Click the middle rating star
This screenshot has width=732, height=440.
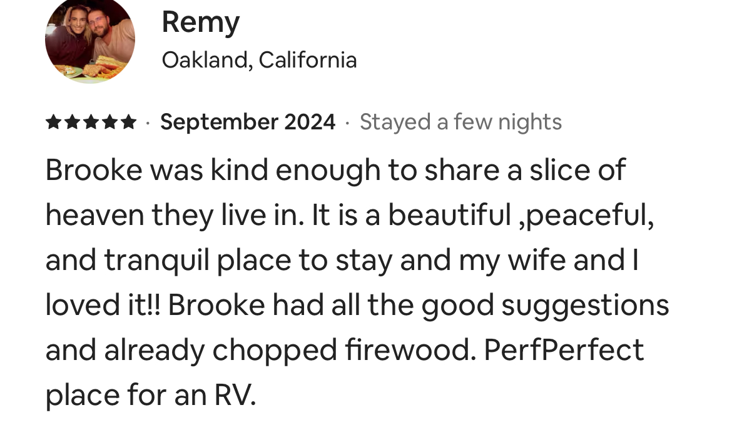[x=91, y=122]
